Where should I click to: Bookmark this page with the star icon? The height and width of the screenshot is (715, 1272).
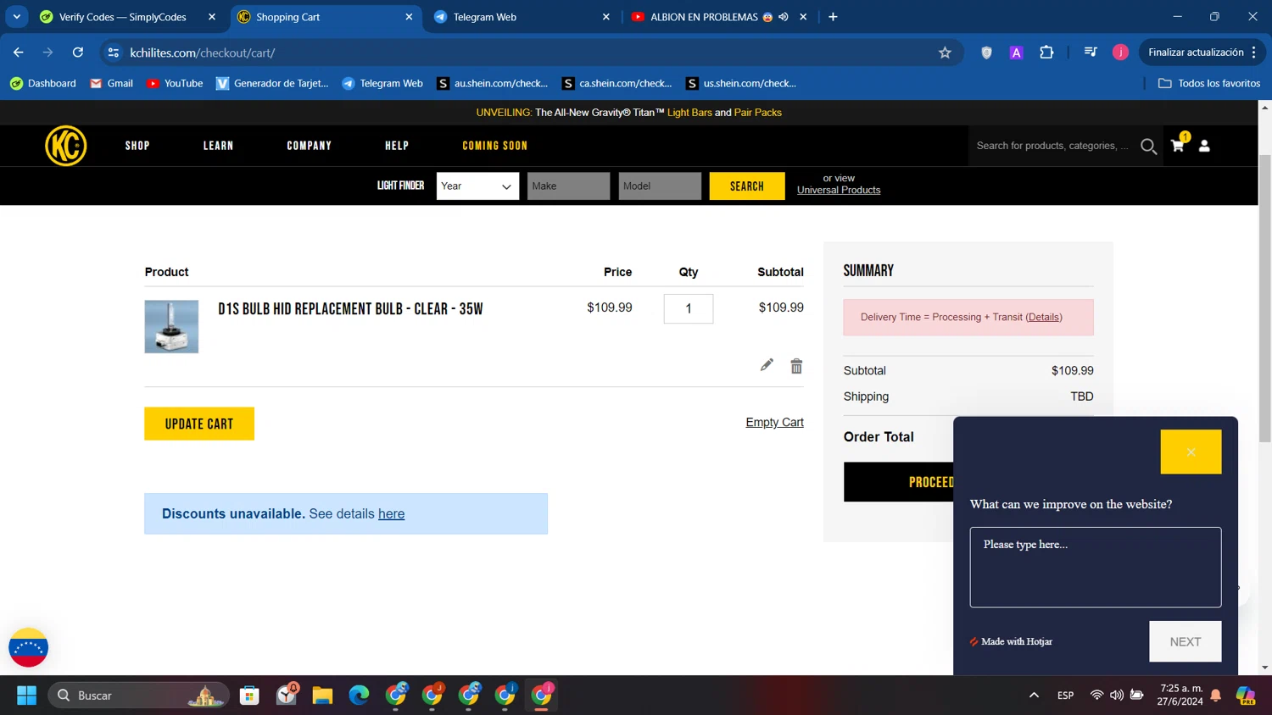tap(945, 53)
